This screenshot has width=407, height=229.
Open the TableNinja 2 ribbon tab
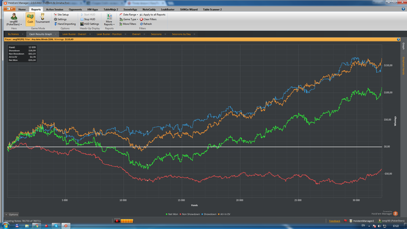pyautogui.click(x=111, y=9)
